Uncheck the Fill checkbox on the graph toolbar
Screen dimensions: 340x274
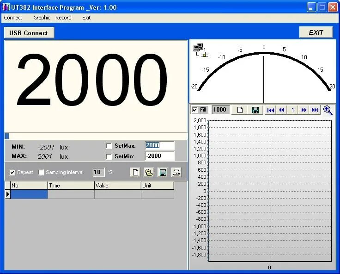tap(194, 110)
